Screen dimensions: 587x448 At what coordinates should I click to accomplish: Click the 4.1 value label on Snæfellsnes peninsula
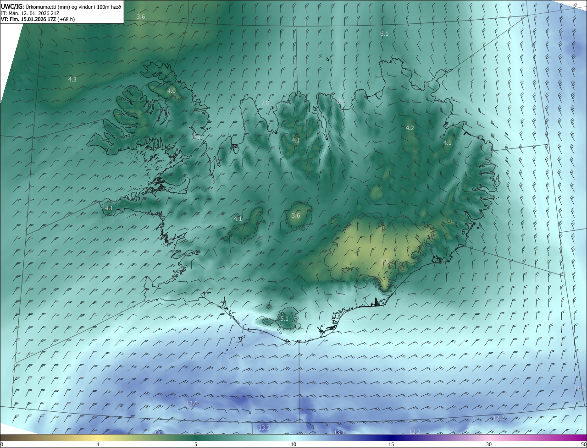pos(109,208)
